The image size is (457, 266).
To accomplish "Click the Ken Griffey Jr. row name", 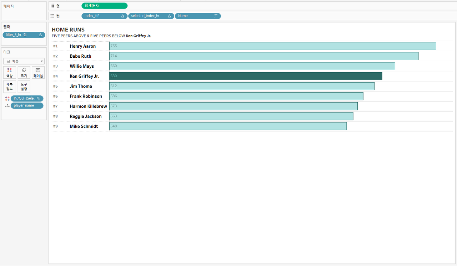I will (85, 76).
